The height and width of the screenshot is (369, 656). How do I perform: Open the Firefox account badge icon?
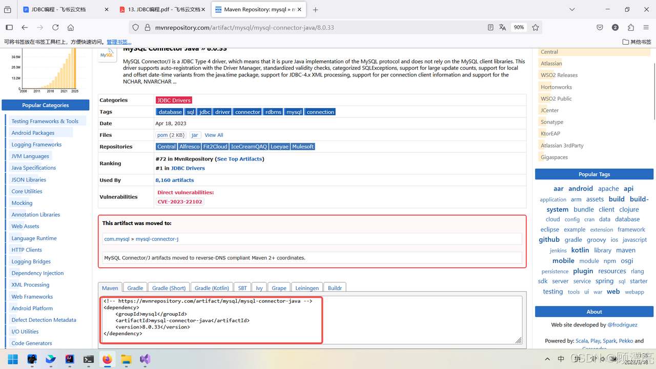point(615,27)
